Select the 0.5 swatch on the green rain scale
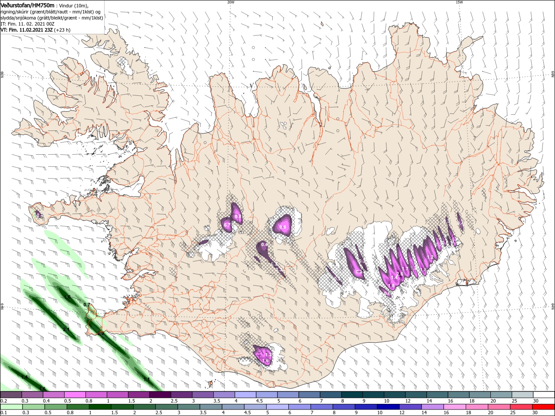The height and width of the screenshot is (416, 555). (55, 407)
